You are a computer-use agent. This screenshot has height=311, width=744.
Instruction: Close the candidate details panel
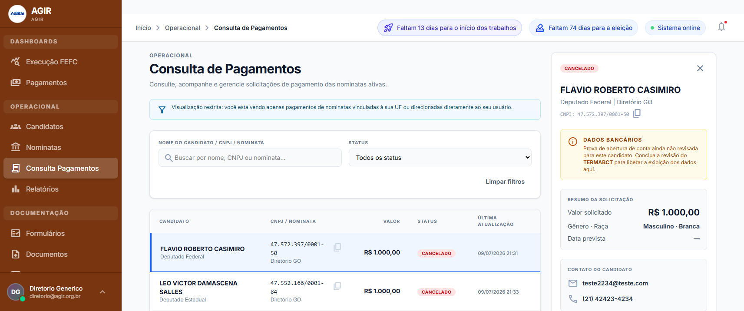coord(700,68)
